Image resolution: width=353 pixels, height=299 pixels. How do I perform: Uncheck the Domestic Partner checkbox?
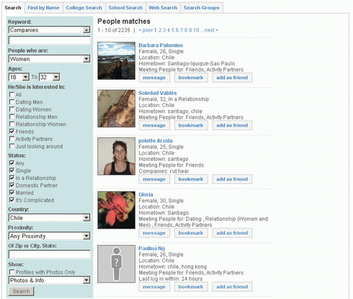[12, 185]
